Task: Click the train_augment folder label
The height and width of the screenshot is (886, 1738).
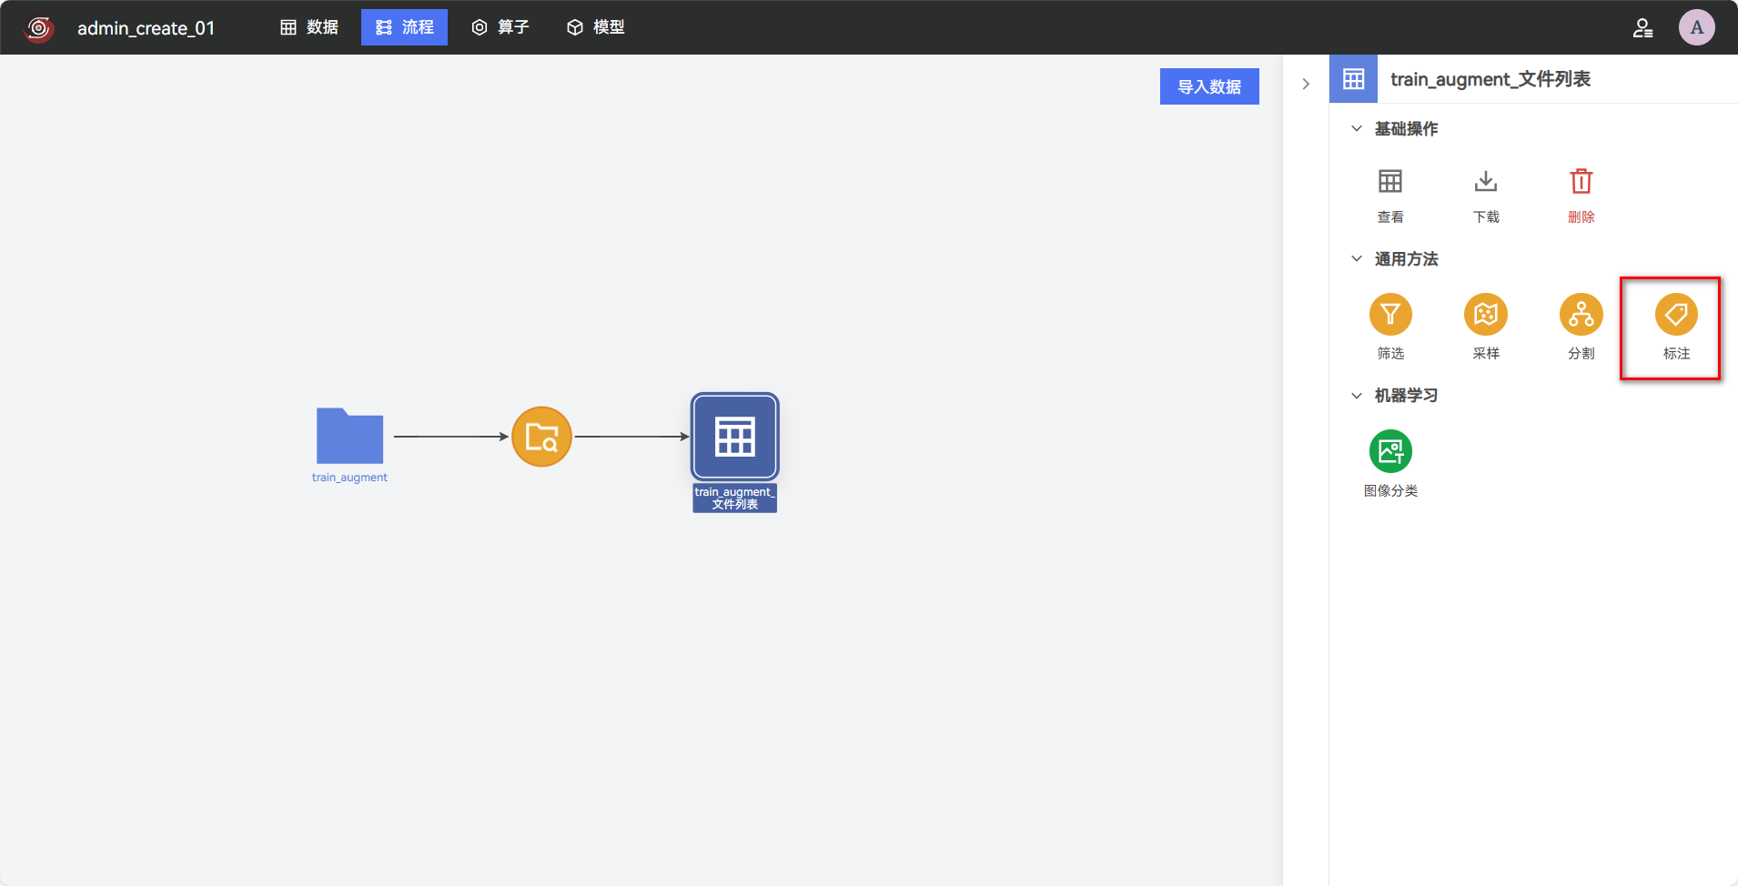Action: point(349,478)
